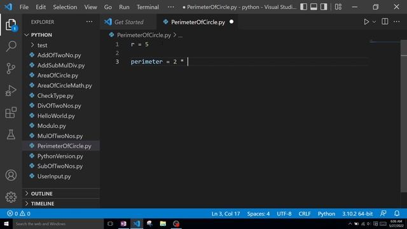This screenshot has width=407, height=229.
Task: Open the Source Control view
Action: (x=11, y=69)
